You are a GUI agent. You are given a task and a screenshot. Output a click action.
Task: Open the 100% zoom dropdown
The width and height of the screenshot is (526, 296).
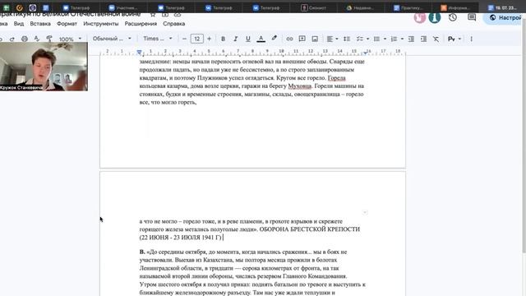(x=70, y=39)
